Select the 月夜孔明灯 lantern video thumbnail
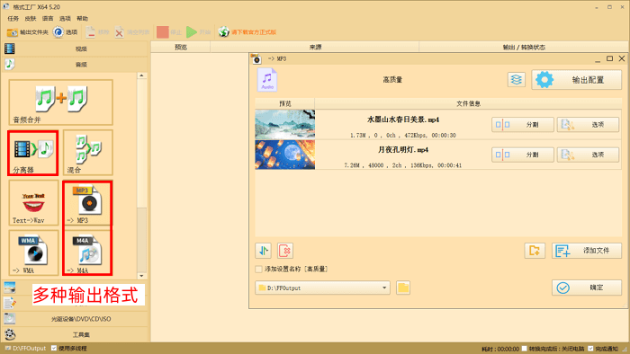 tap(285, 155)
